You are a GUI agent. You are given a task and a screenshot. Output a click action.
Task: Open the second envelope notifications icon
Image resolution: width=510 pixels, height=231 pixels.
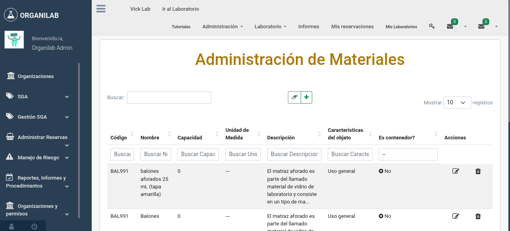pyautogui.click(x=481, y=26)
